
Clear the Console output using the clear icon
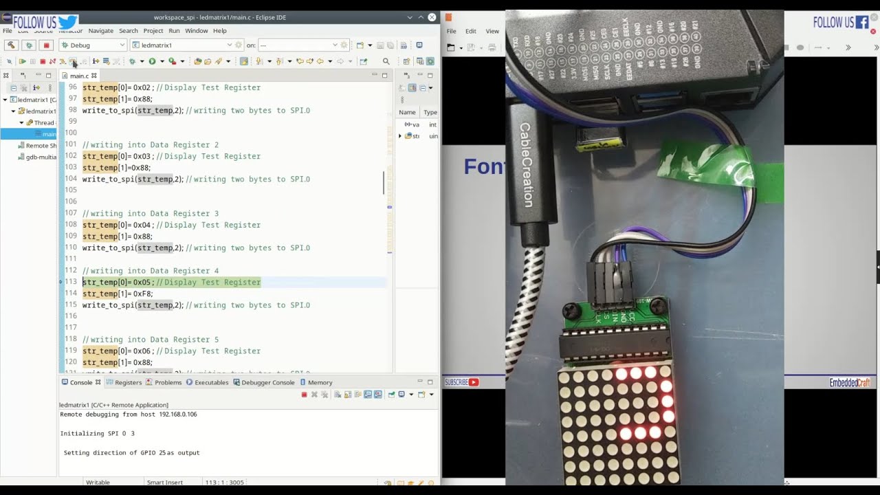pyautogui.click(x=338, y=394)
